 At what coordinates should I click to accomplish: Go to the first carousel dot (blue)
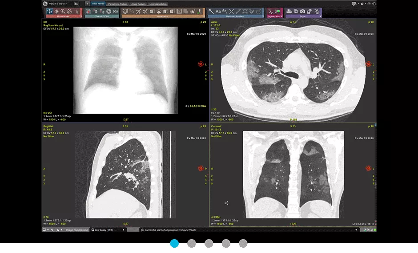pyautogui.click(x=174, y=243)
